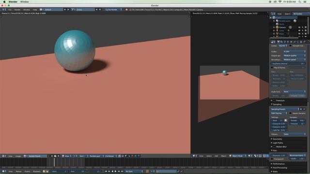Open the World properties tab icon
310x174 pixels.
click(x=288, y=42)
